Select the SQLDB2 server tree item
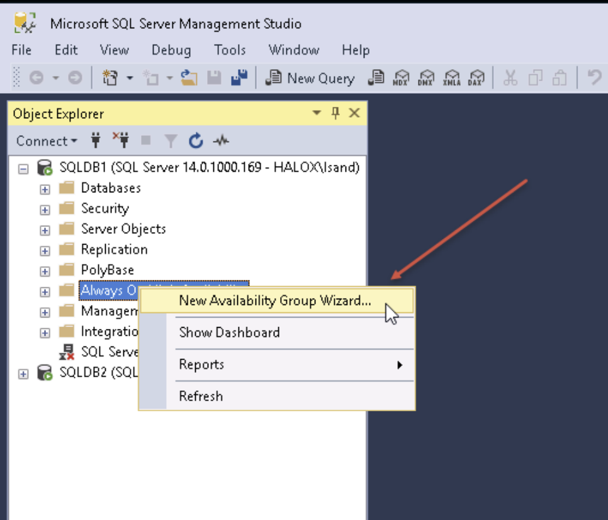608x520 pixels. click(x=98, y=372)
